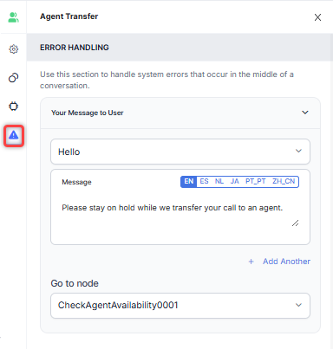Screen dimensions: 333x349
Task: Switch message language to JA
Action: [234, 182]
